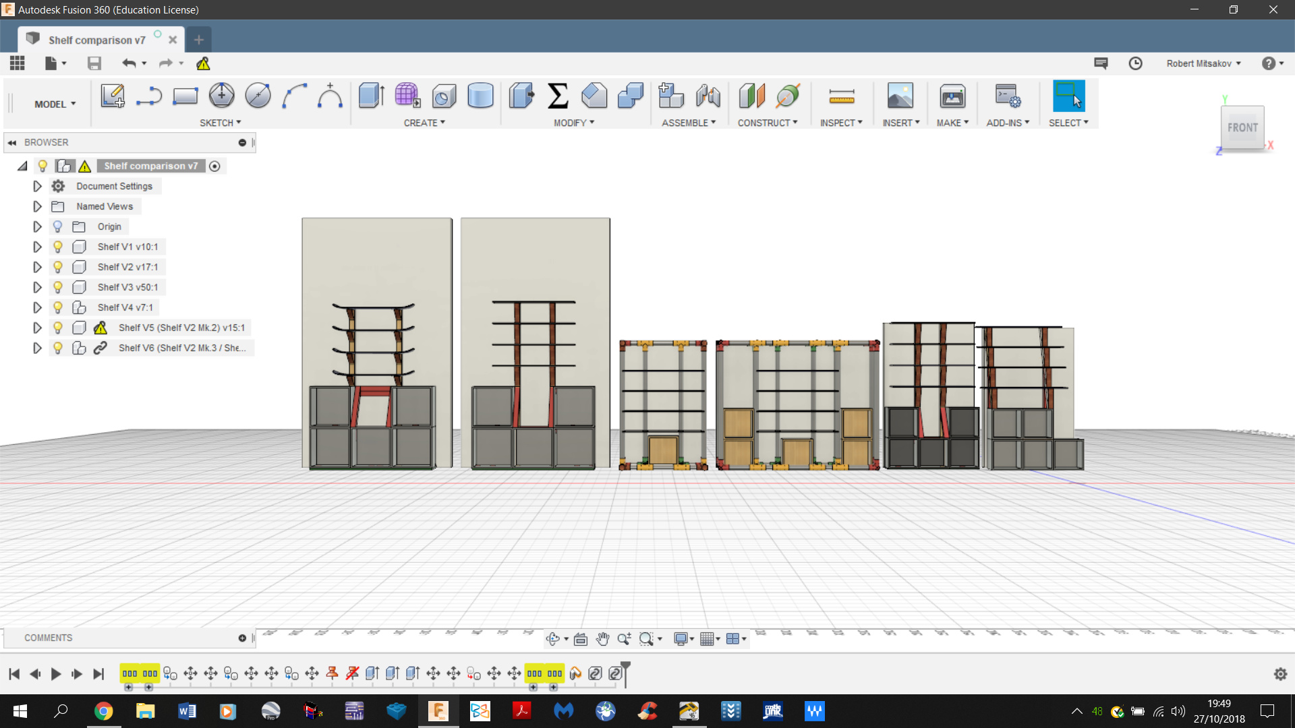Viewport: 1295px width, 728px height.
Task: Toggle visibility bulb of Shelf V4 v7:1
Action: coord(58,308)
